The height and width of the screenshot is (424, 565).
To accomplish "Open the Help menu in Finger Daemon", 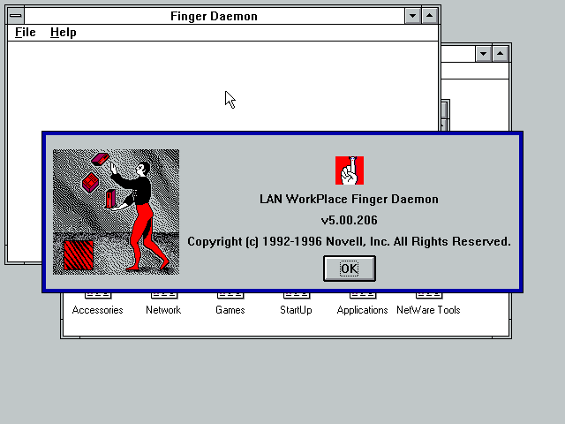I will pyautogui.click(x=64, y=33).
